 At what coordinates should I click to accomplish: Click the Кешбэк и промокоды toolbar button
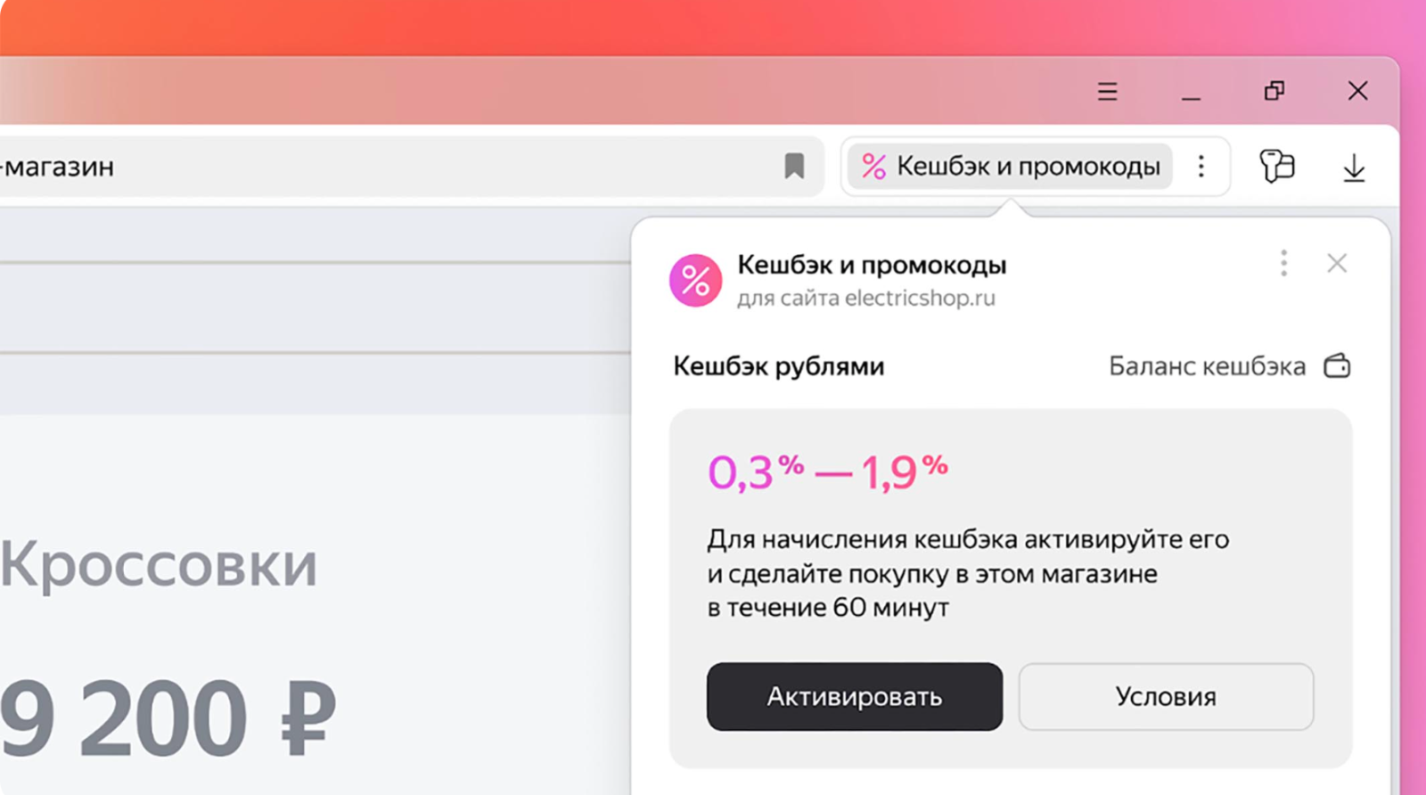click(x=1010, y=167)
